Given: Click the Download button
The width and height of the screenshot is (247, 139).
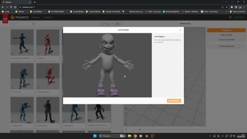Looking at the screenshot, I should 226,30.
